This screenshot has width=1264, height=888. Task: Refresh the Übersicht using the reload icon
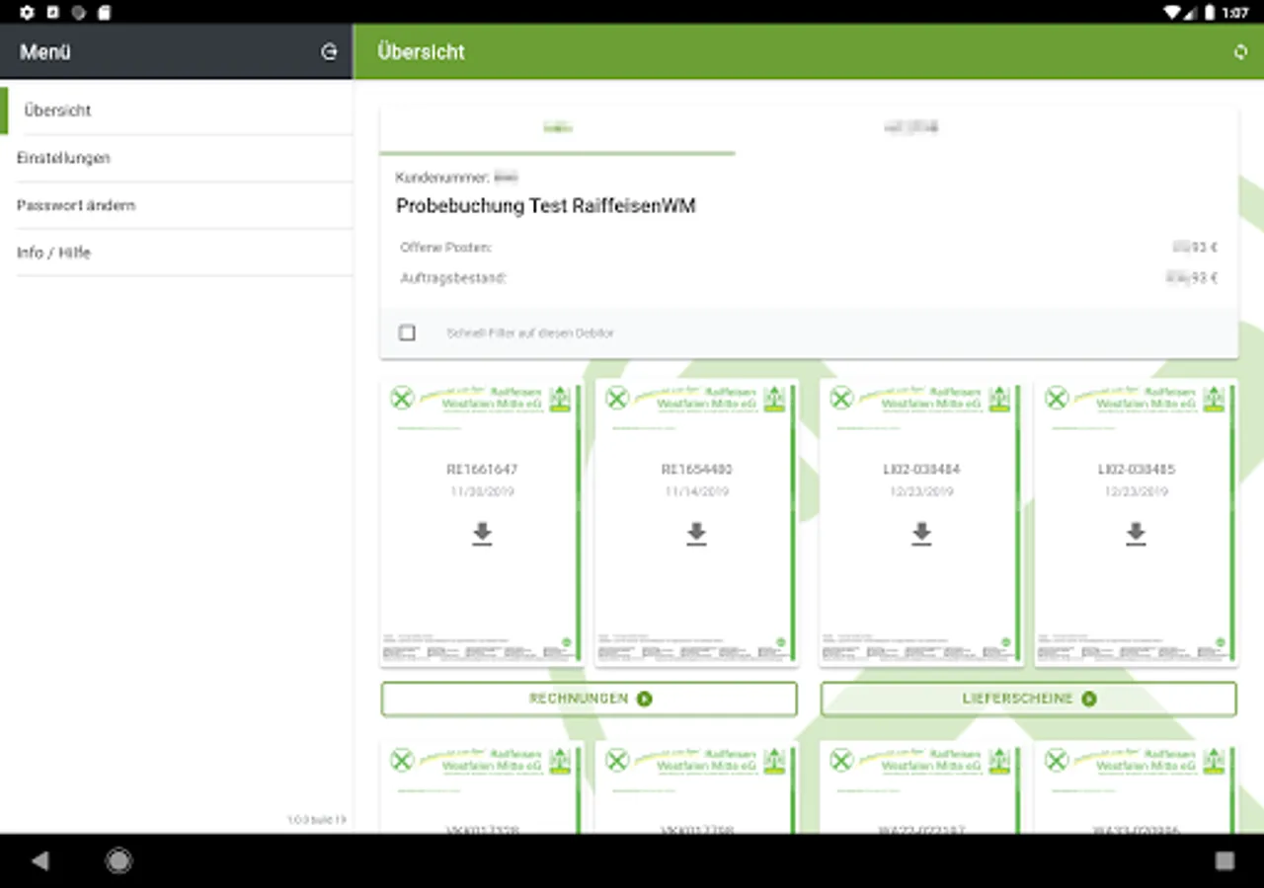(1241, 52)
